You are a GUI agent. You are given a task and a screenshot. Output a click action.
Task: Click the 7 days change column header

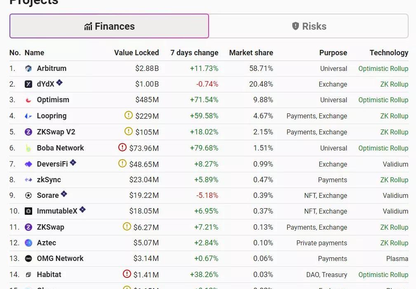point(194,53)
